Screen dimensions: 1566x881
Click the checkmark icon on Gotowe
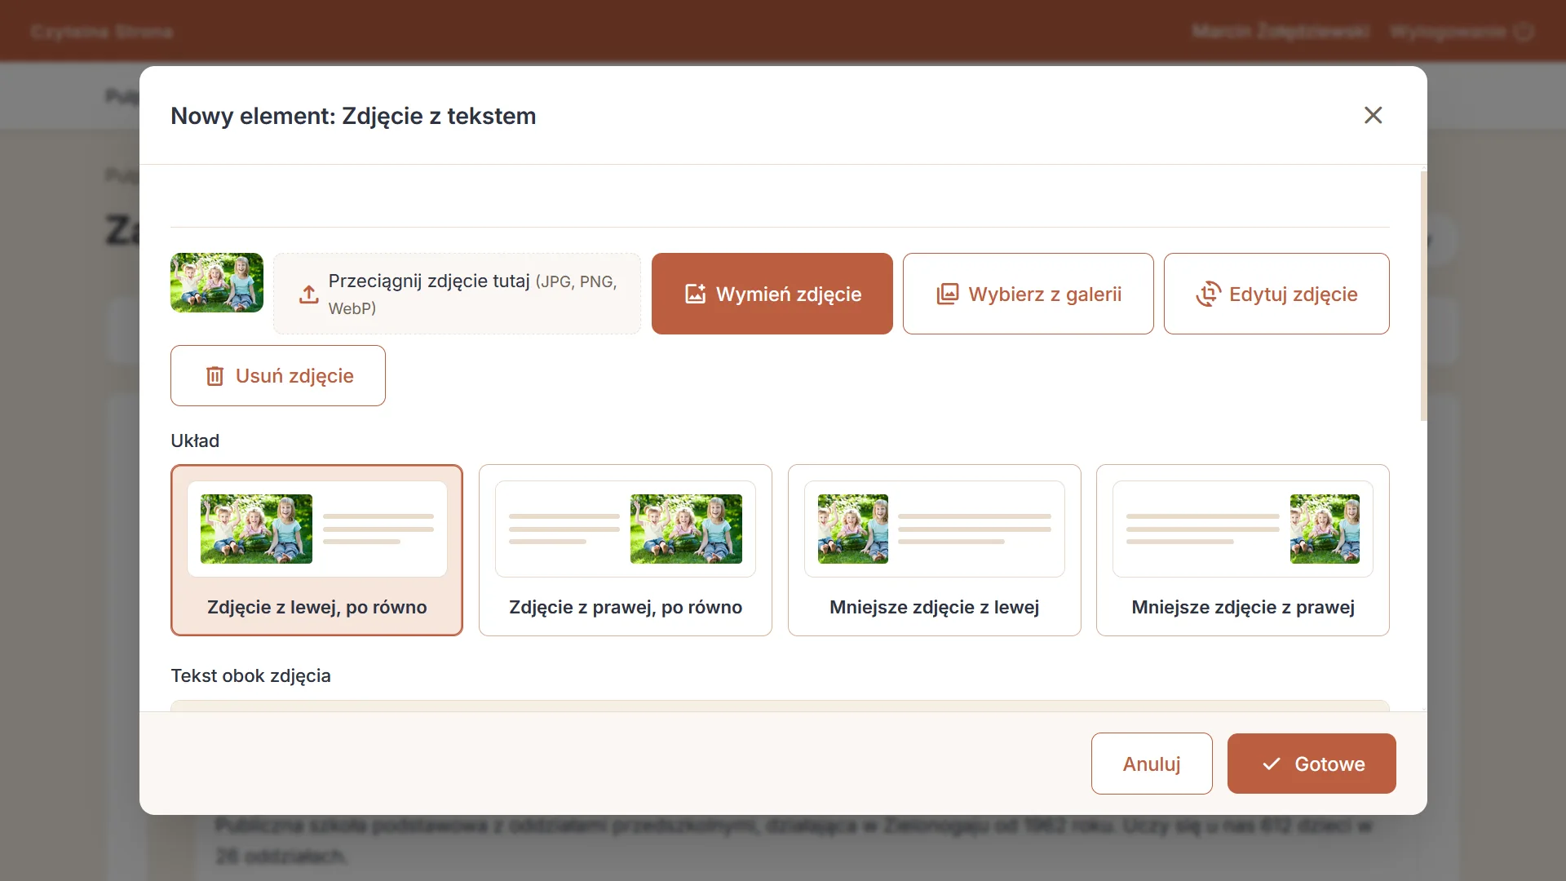1271,764
